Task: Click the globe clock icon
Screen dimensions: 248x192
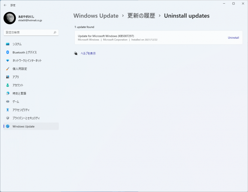Action: coord(8,93)
